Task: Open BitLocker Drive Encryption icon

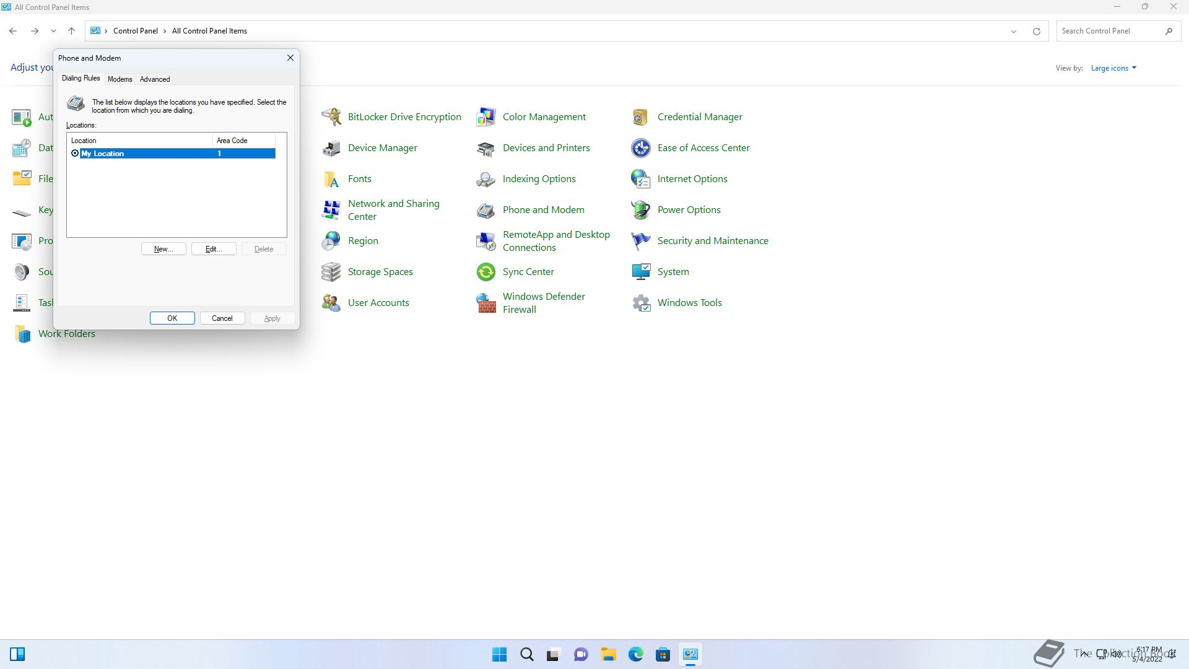Action: tap(331, 116)
